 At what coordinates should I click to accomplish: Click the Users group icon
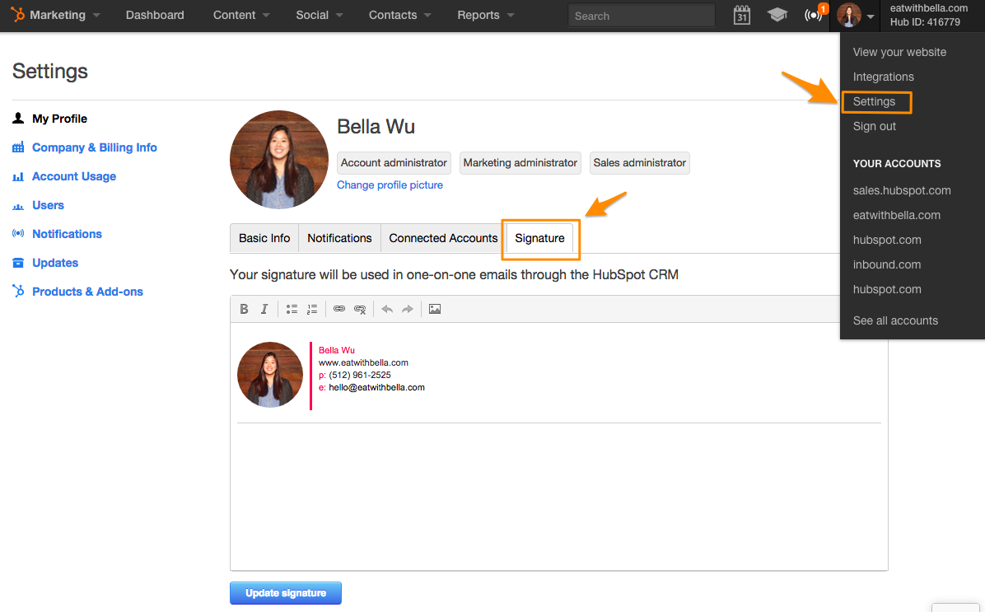point(18,205)
